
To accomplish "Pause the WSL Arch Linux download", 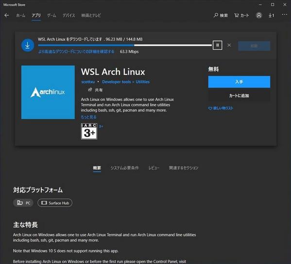I will 217,45.
